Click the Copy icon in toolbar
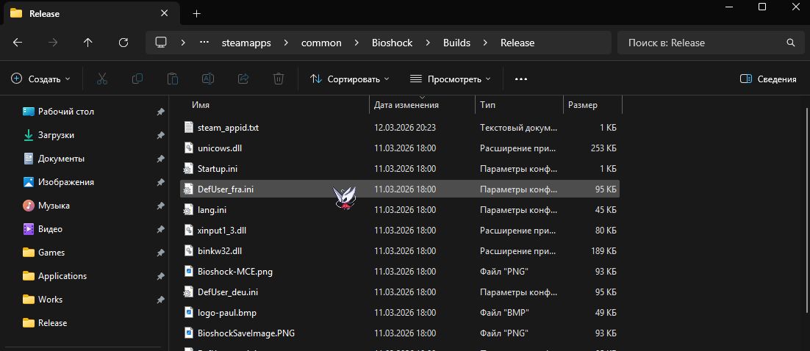This screenshot has height=351, width=810. pos(137,79)
